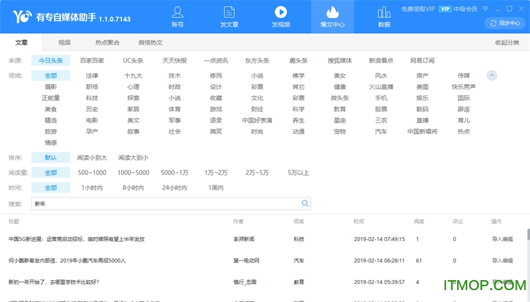This screenshot has width=530, height=302.
Task: Import the 中国5G新进展 article via 导入编辑
Action: coord(502,239)
